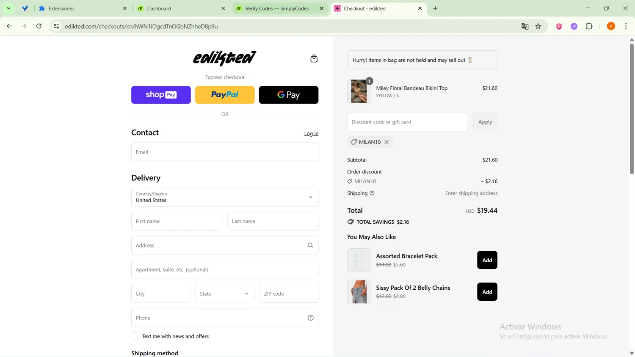
Task: Add Sissy Pack Of 2 Belly Chains
Action: click(487, 292)
